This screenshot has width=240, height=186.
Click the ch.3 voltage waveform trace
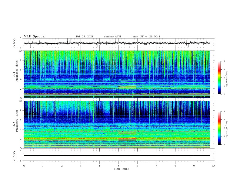117,156
